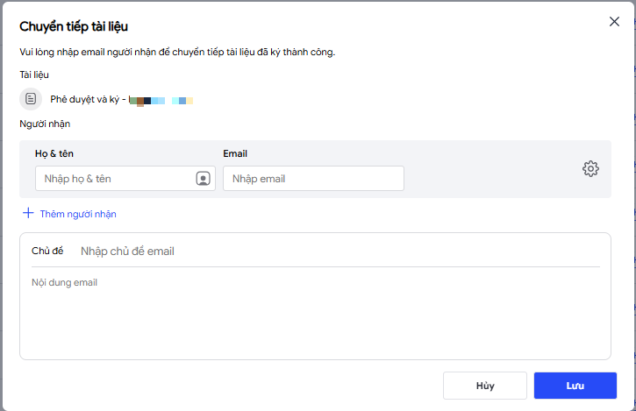The image size is (636, 411).
Task: Select the "Phê duyệt và ký" document name
Action: [x=86, y=99]
